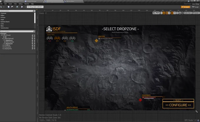
Task: Click the grid snap size value icon
Action: (x=175, y=13)
